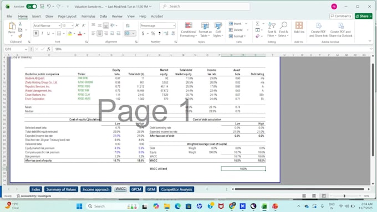
Task: Expand Sort & Filter menu
Action: click(272, 30)
